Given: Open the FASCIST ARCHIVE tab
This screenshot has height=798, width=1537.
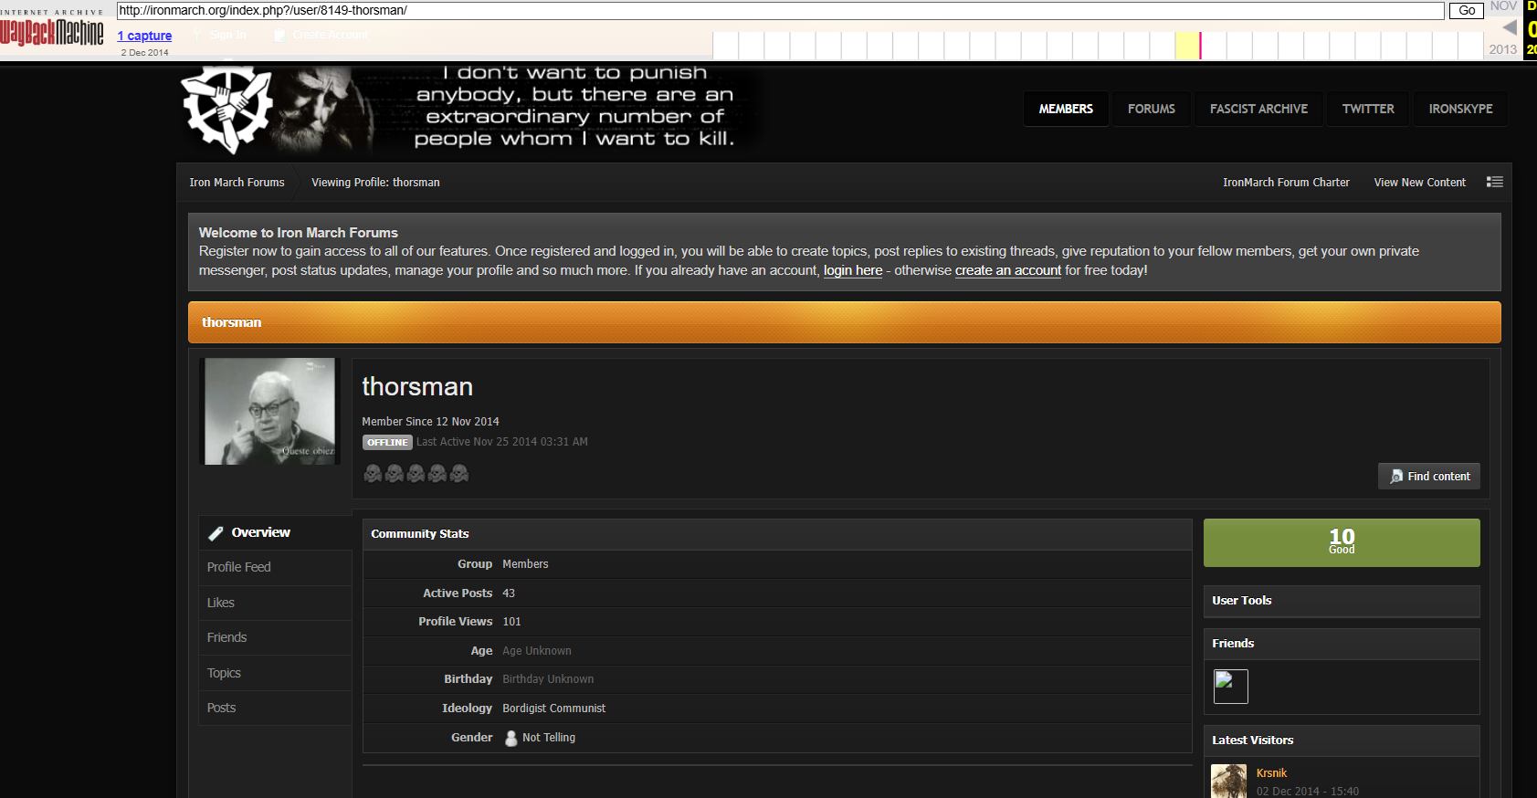Looking at the screenshot, I should [x=1258, y=109].
